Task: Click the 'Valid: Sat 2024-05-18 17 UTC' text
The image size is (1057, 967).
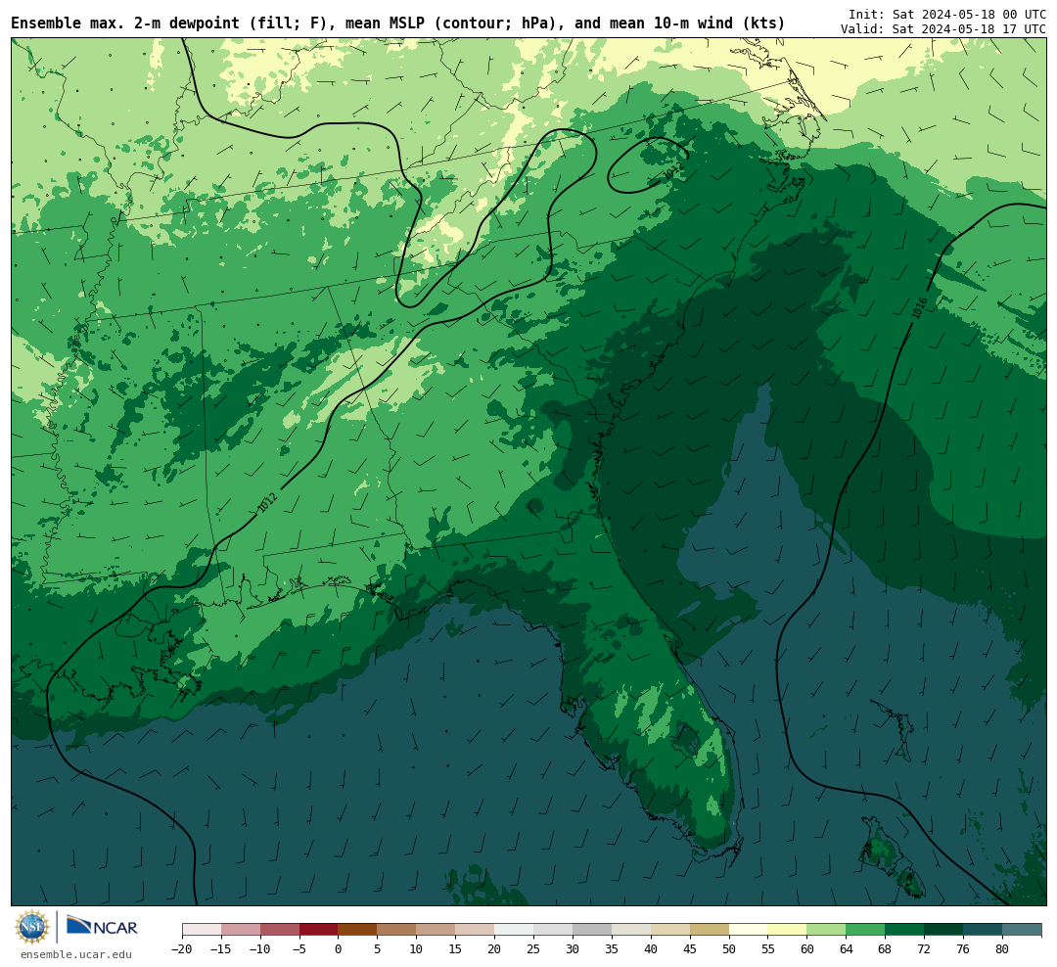Action: 943,29
